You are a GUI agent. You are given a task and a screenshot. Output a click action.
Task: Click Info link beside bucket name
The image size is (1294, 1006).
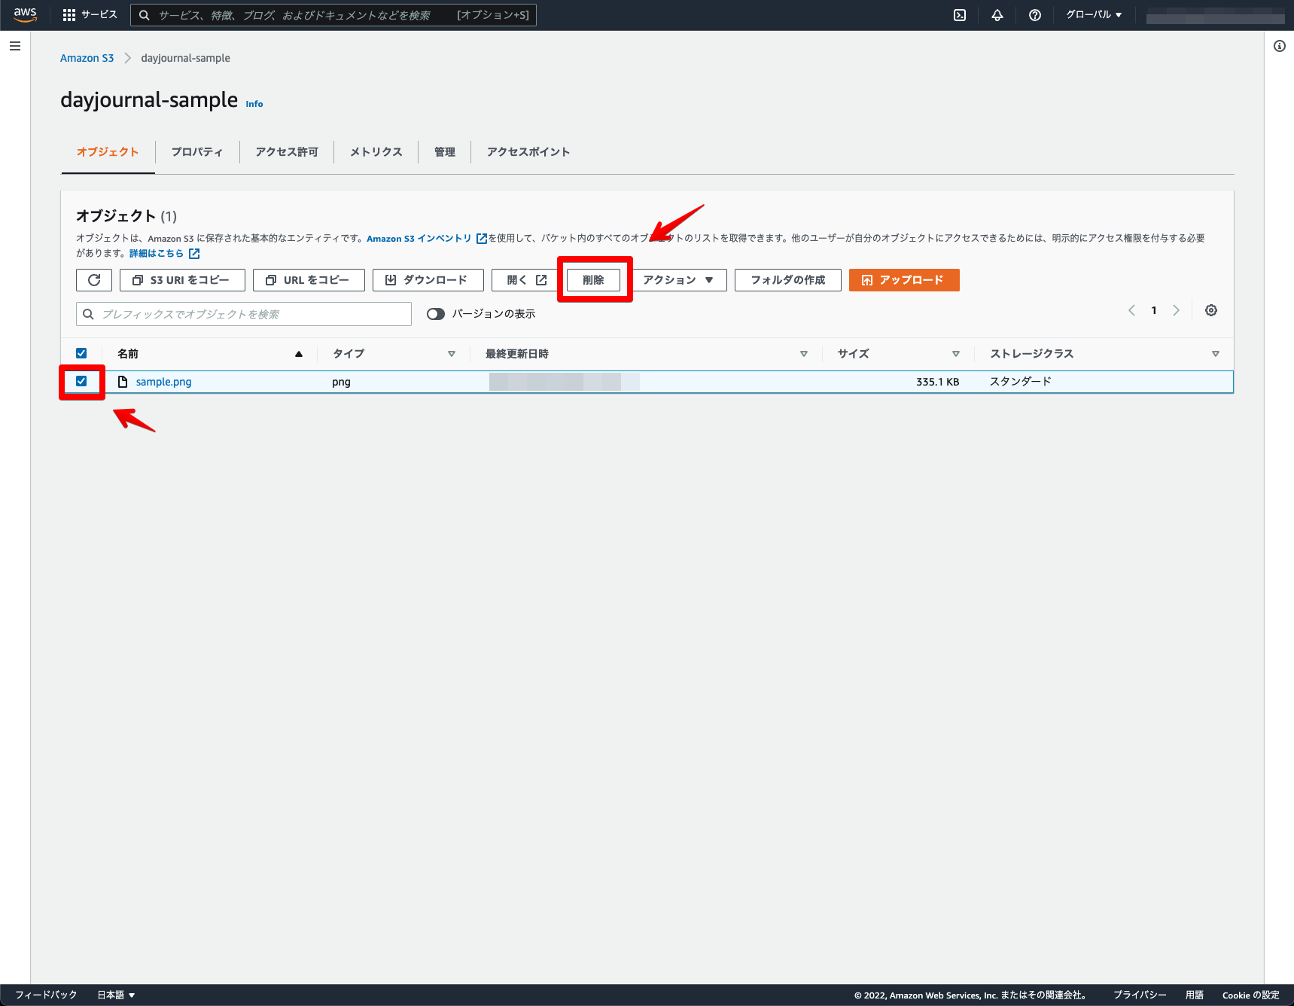click(x=254, y=104)
